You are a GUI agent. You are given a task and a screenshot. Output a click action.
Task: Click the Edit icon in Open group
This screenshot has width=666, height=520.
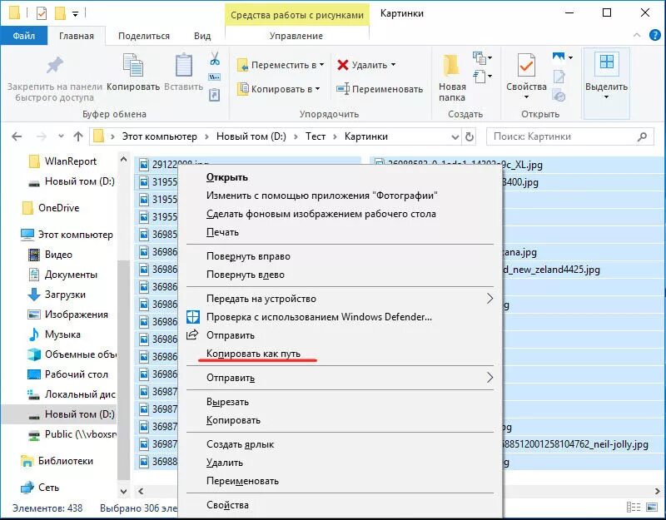pos(559,77)
